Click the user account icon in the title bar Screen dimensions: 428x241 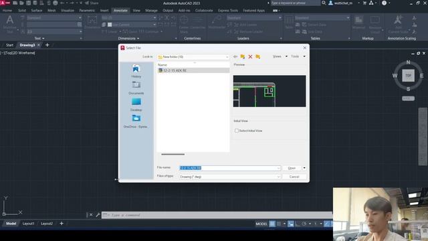point(330,3)
